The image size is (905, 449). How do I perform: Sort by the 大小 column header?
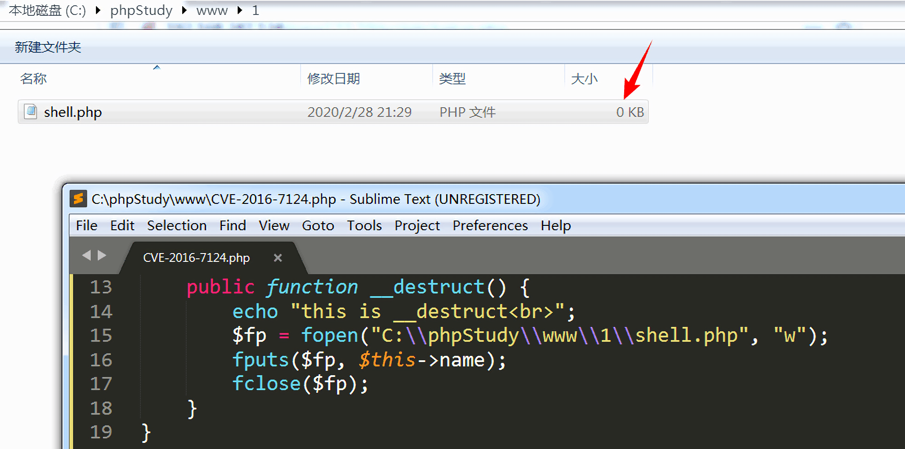tap(584, 79)
